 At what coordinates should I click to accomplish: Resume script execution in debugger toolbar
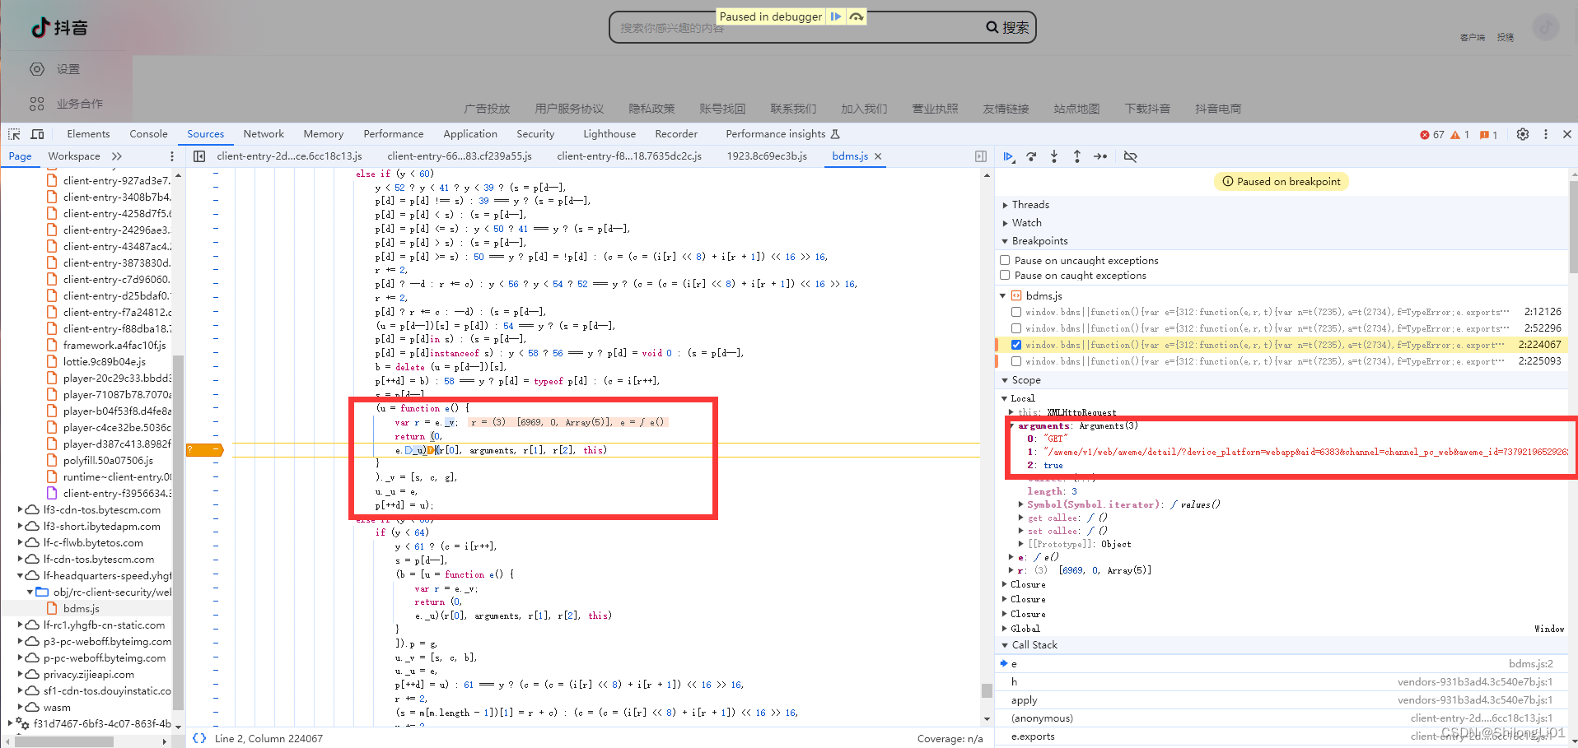click(x=1008, y=156)
